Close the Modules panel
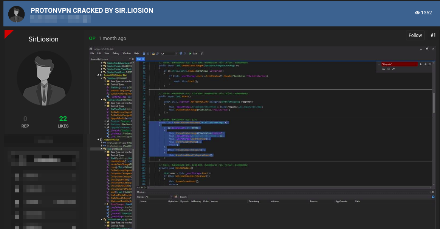The image size is (440, 229). (433, 192)
